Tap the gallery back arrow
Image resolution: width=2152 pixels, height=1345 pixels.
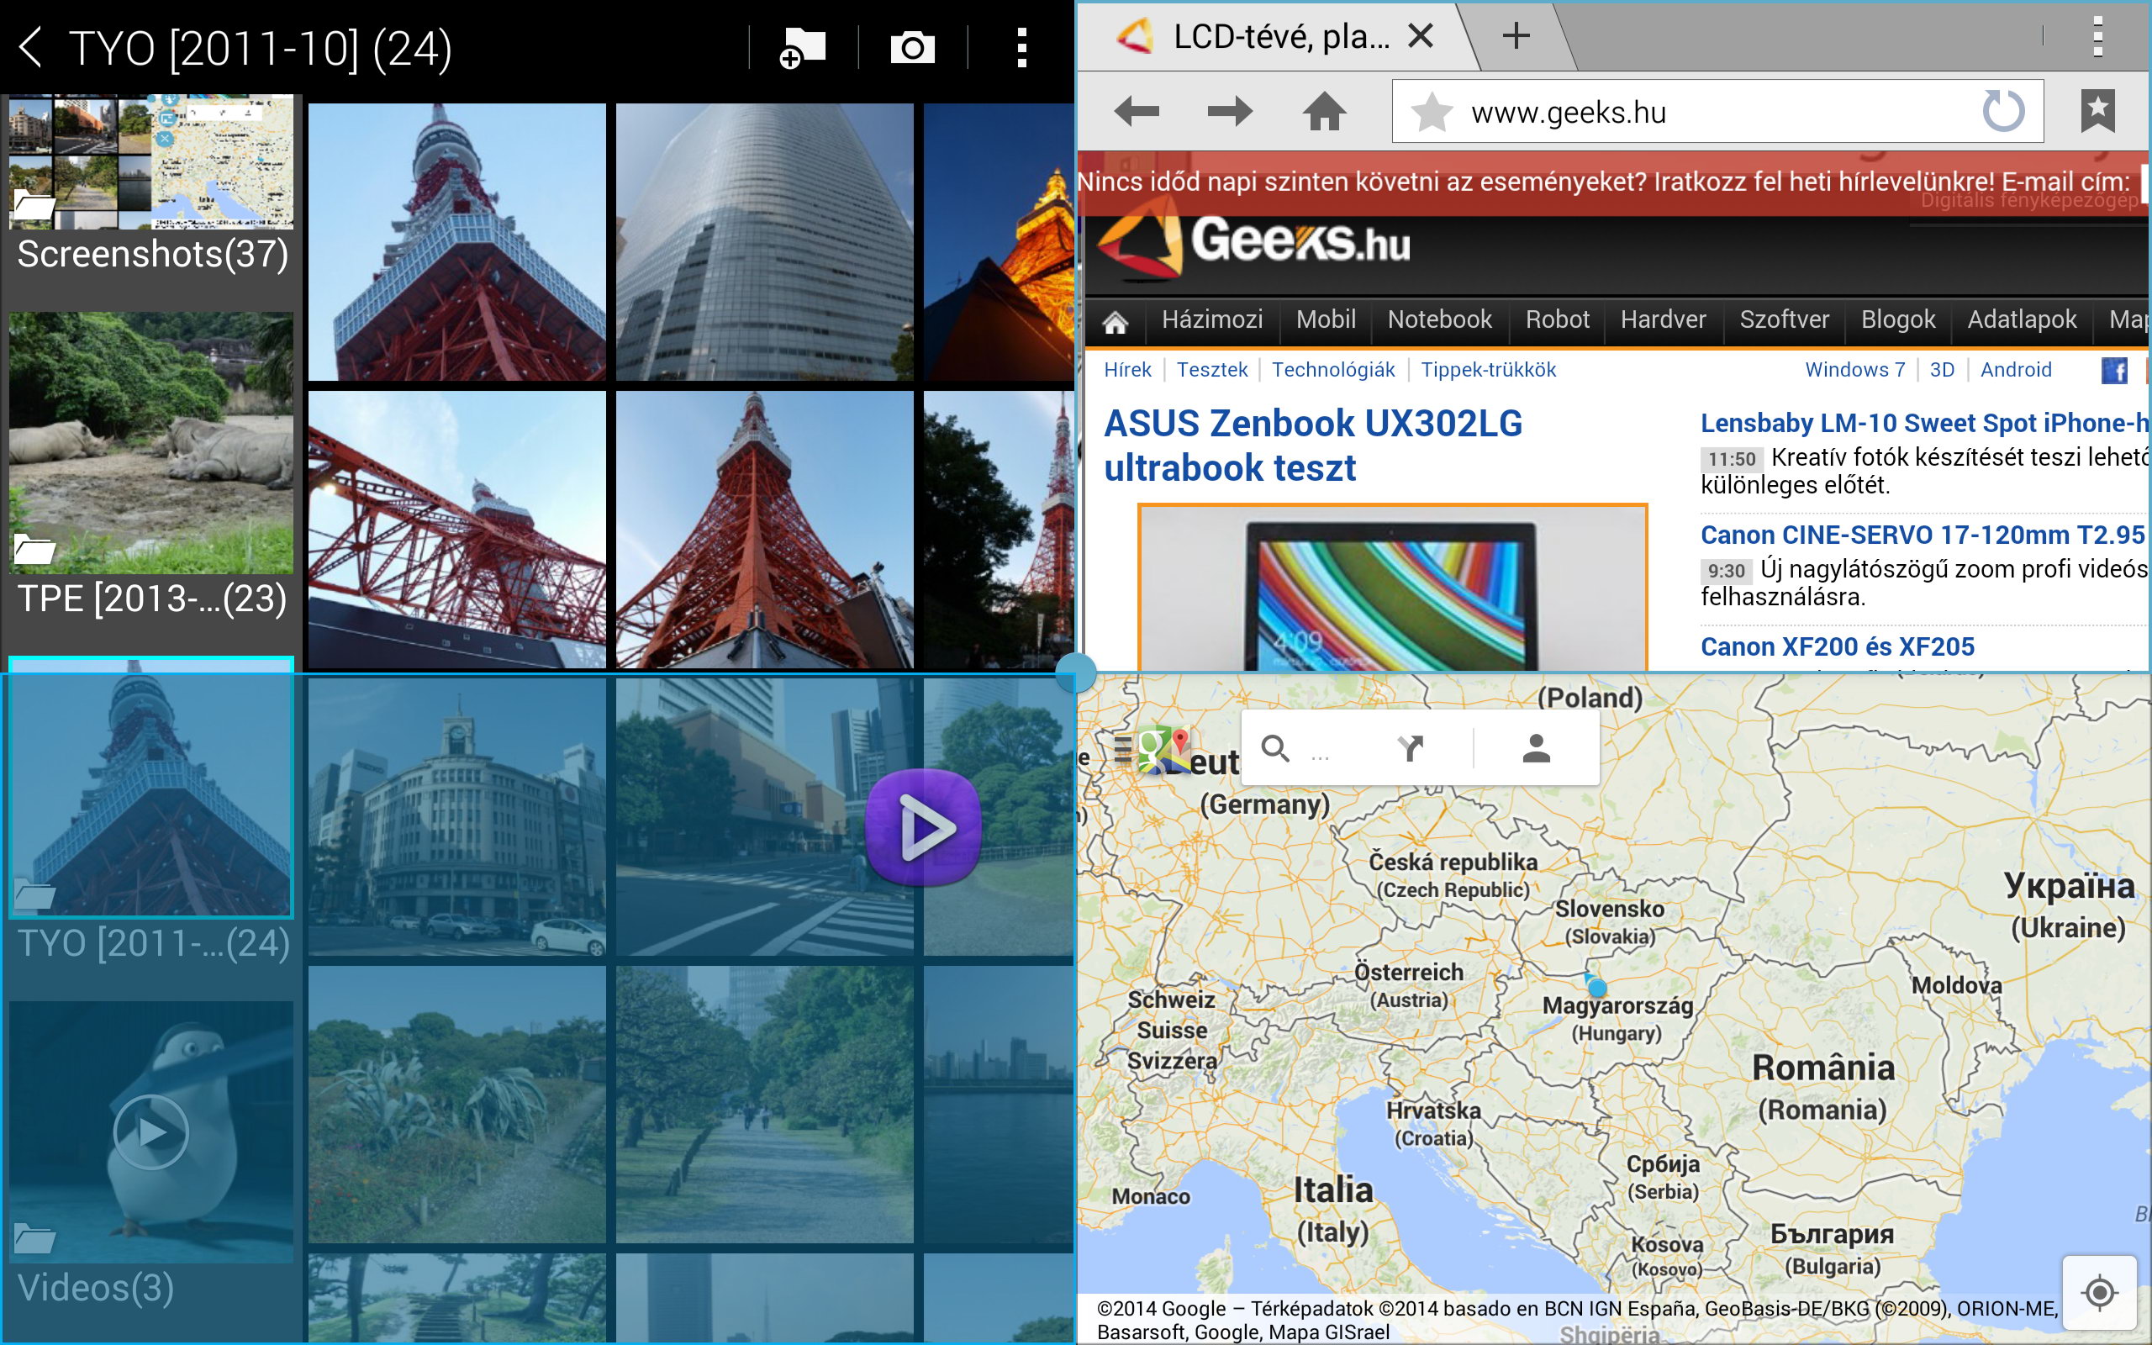tap(31, 47)
